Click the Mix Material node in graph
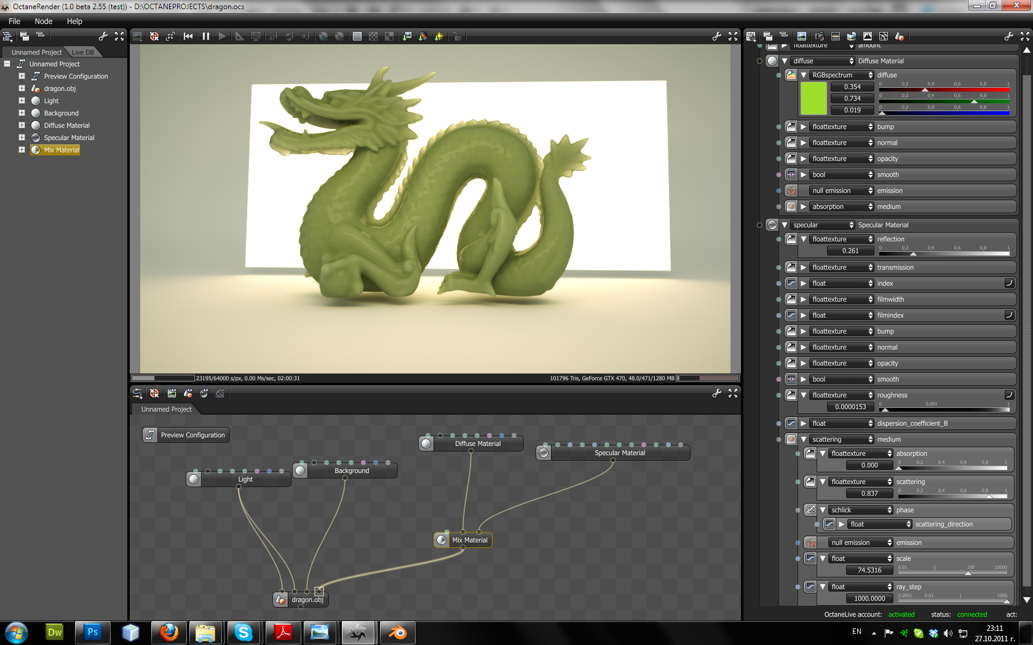Image resolution: width=1033 pixels, height=645 pixels. point(463,540)
